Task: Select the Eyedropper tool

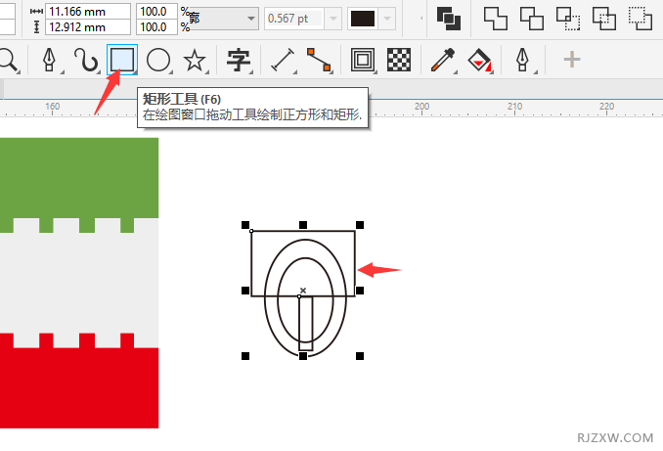Action: click(x=443, y=60)
